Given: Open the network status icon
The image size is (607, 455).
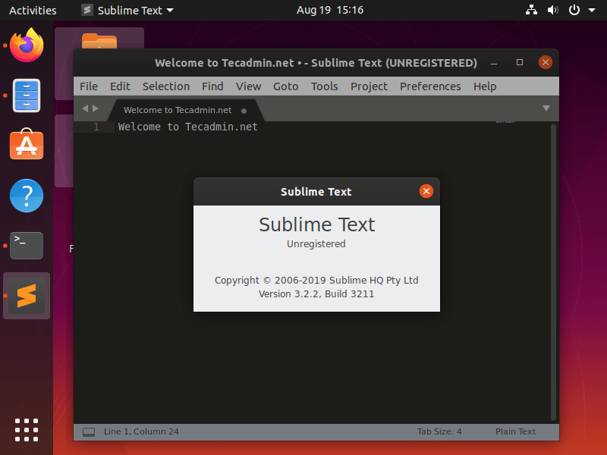Looking at the screenshot, I should pyautogui.click(x=531, y=10).
